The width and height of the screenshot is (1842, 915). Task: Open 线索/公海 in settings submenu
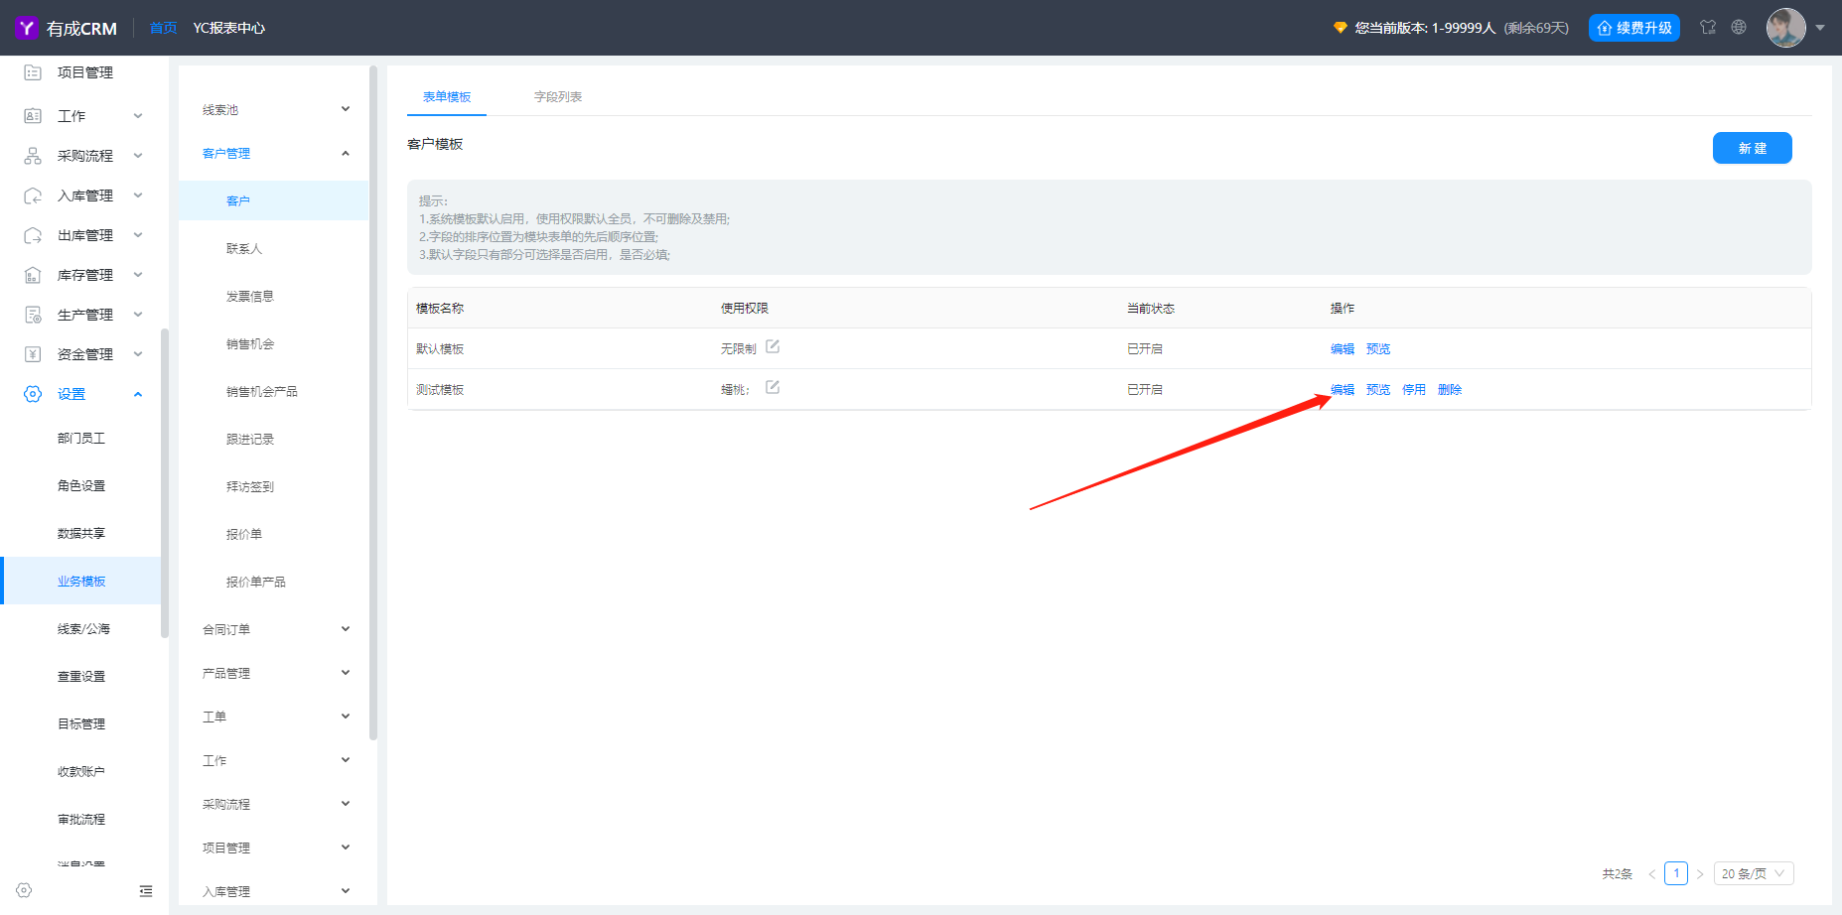pyautogui.click(x=81, y=628)
